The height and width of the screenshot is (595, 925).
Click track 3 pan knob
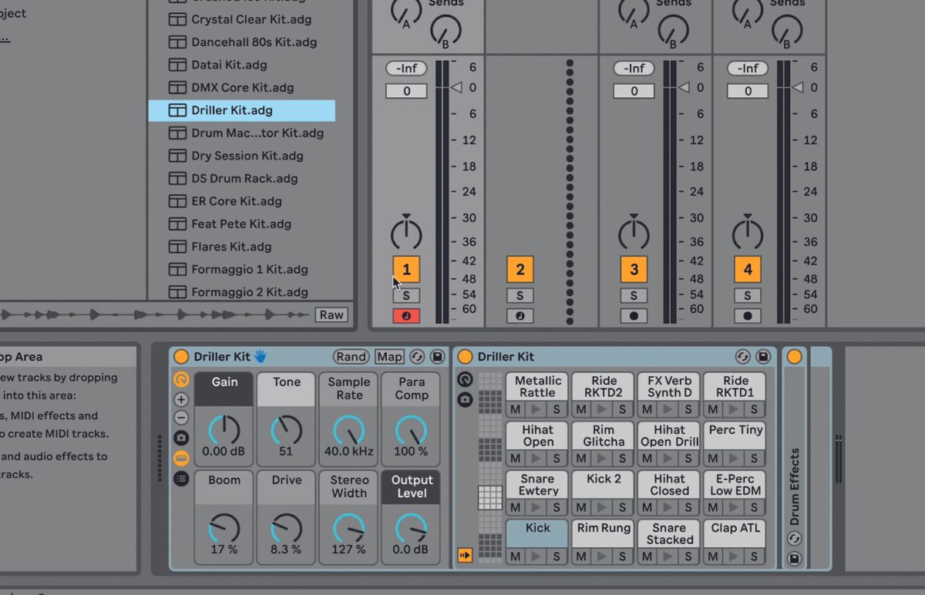[634, 233]
